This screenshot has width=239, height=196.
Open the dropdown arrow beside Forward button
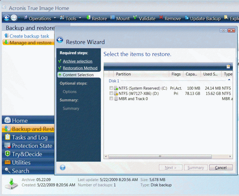19,18
